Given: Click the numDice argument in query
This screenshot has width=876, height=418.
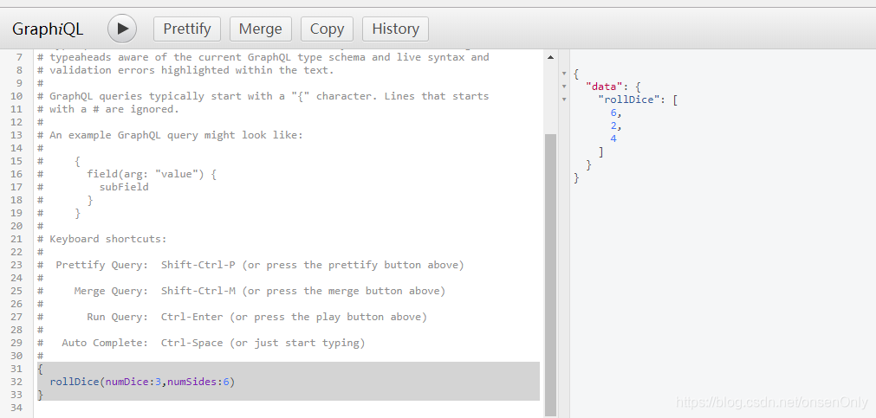Looking at the screenshot, I should pyautogui.click(x=128, y=382).
